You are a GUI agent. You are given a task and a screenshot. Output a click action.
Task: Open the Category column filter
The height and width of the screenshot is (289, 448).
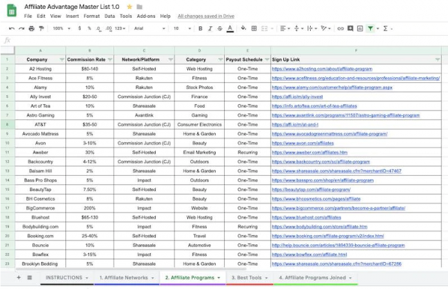click(221, 59)
